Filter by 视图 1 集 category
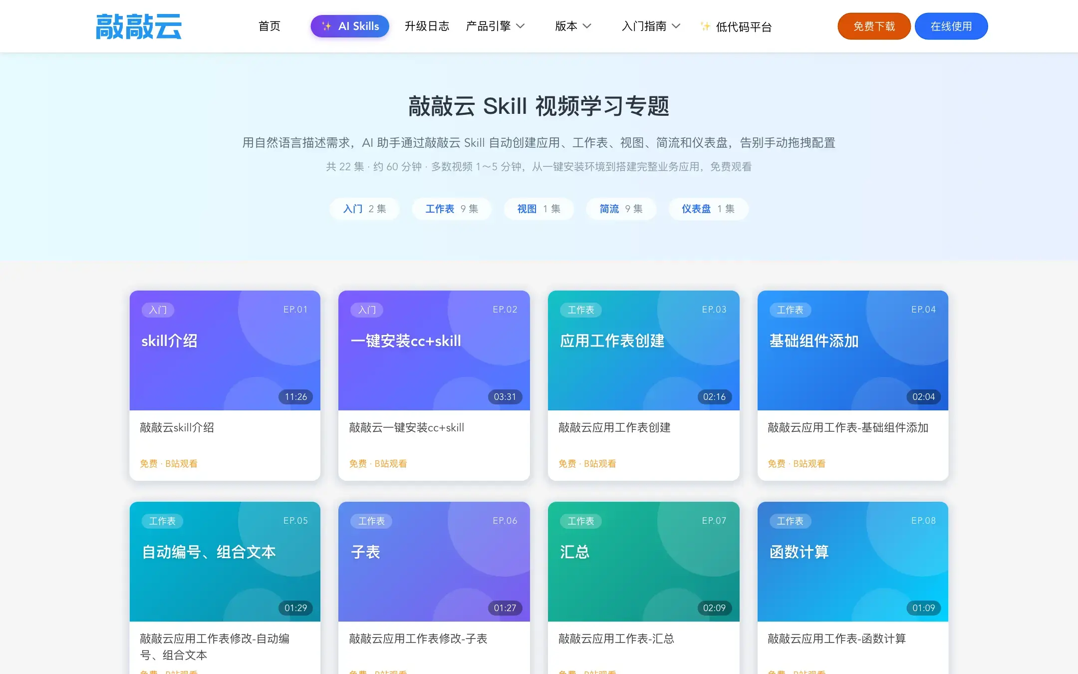Viewport: 1078px width, 674px height. (x=539, y=209)
